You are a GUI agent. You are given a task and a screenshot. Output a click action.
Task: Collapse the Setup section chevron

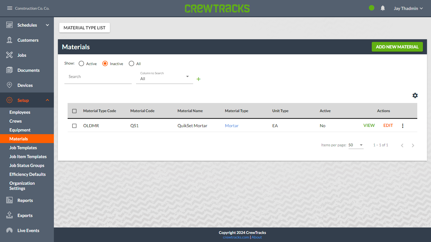pos(47,100)
